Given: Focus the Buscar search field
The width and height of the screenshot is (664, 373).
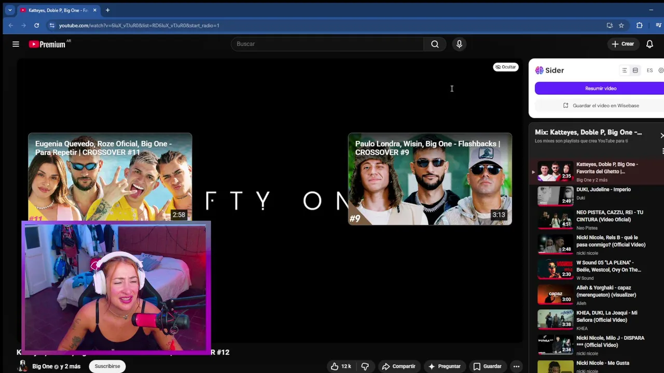Looking at the screenshot, I should pyautogui.click(x=328, y=44).
